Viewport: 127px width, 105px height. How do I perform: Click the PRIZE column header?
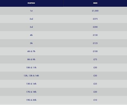pyautogui.click(x=95, y=3)
